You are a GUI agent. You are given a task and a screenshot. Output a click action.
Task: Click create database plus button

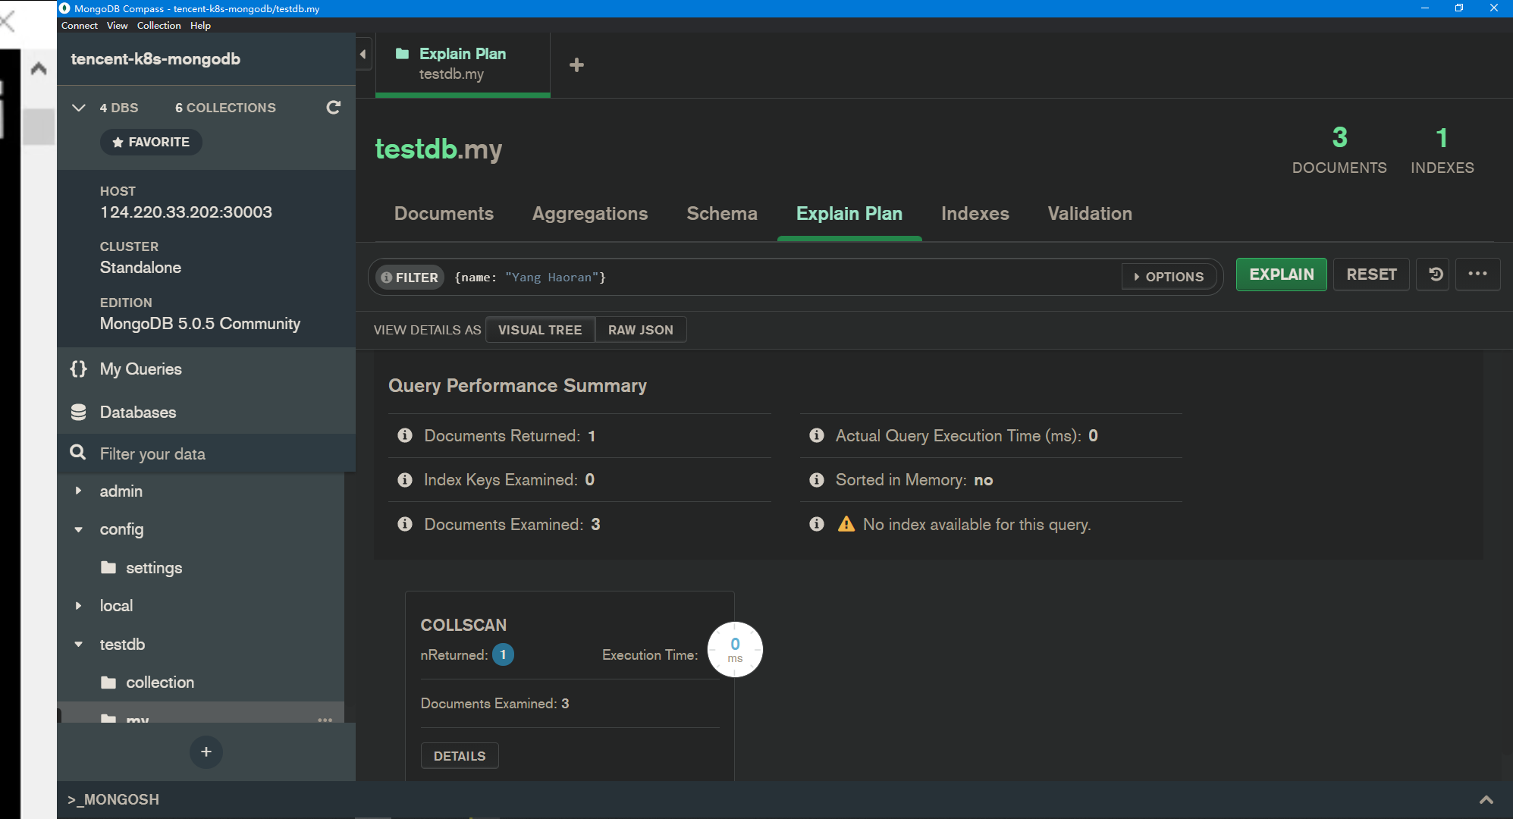[x=206, y=752]
